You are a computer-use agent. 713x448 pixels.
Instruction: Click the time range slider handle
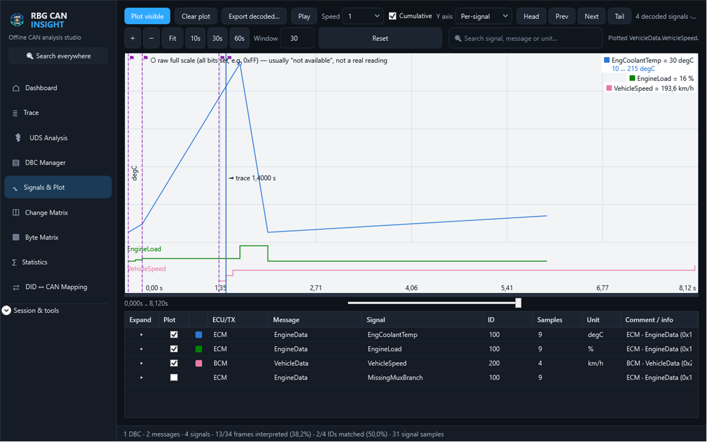[x=518, y=303]
